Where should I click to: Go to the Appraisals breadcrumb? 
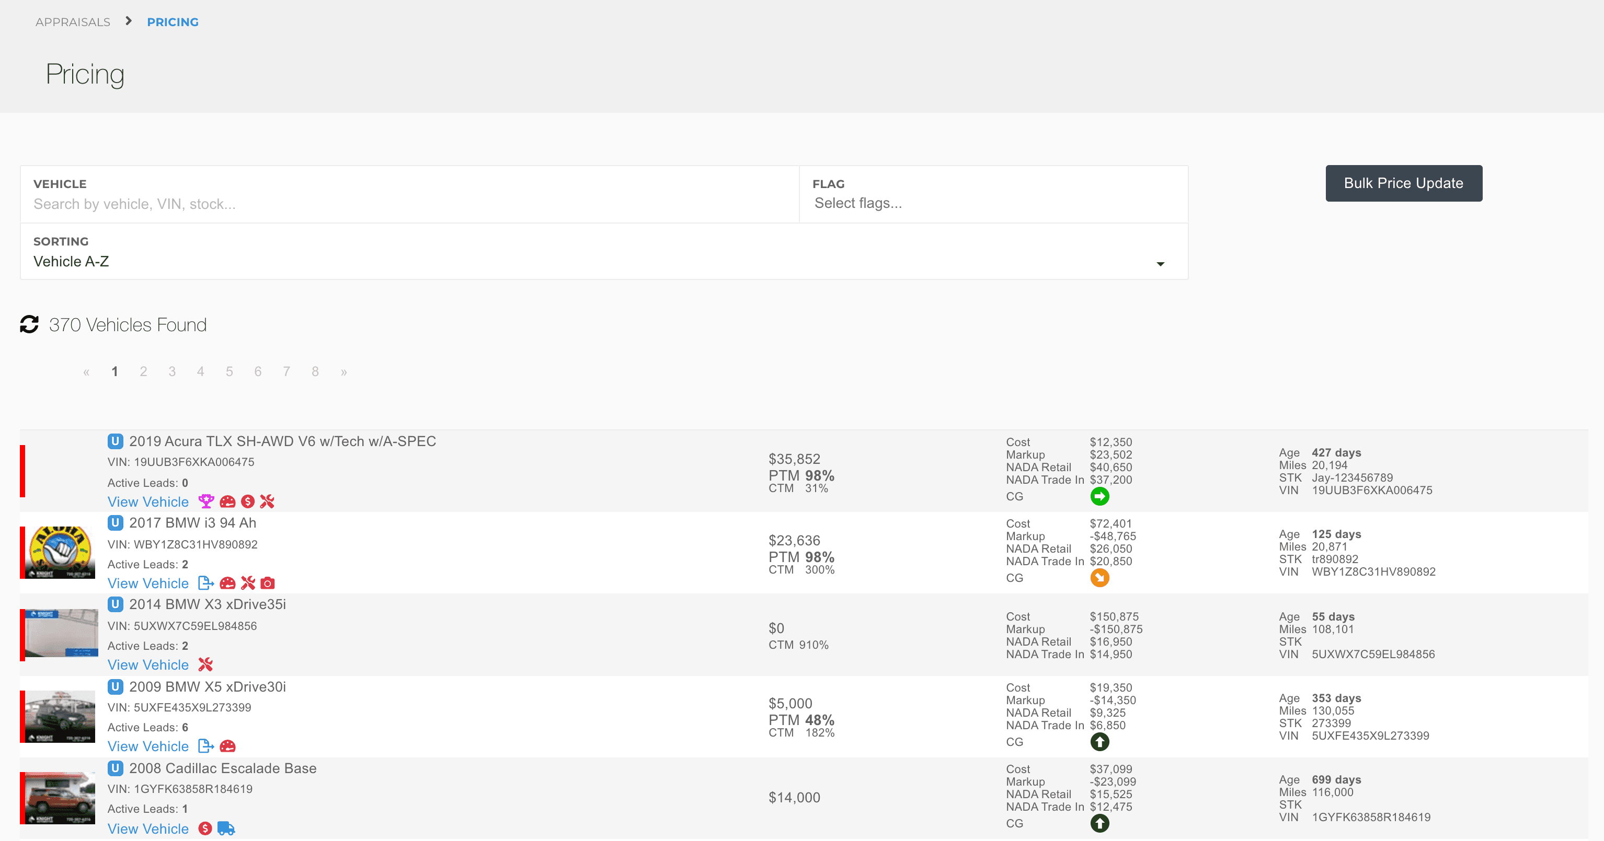point(73,22)
